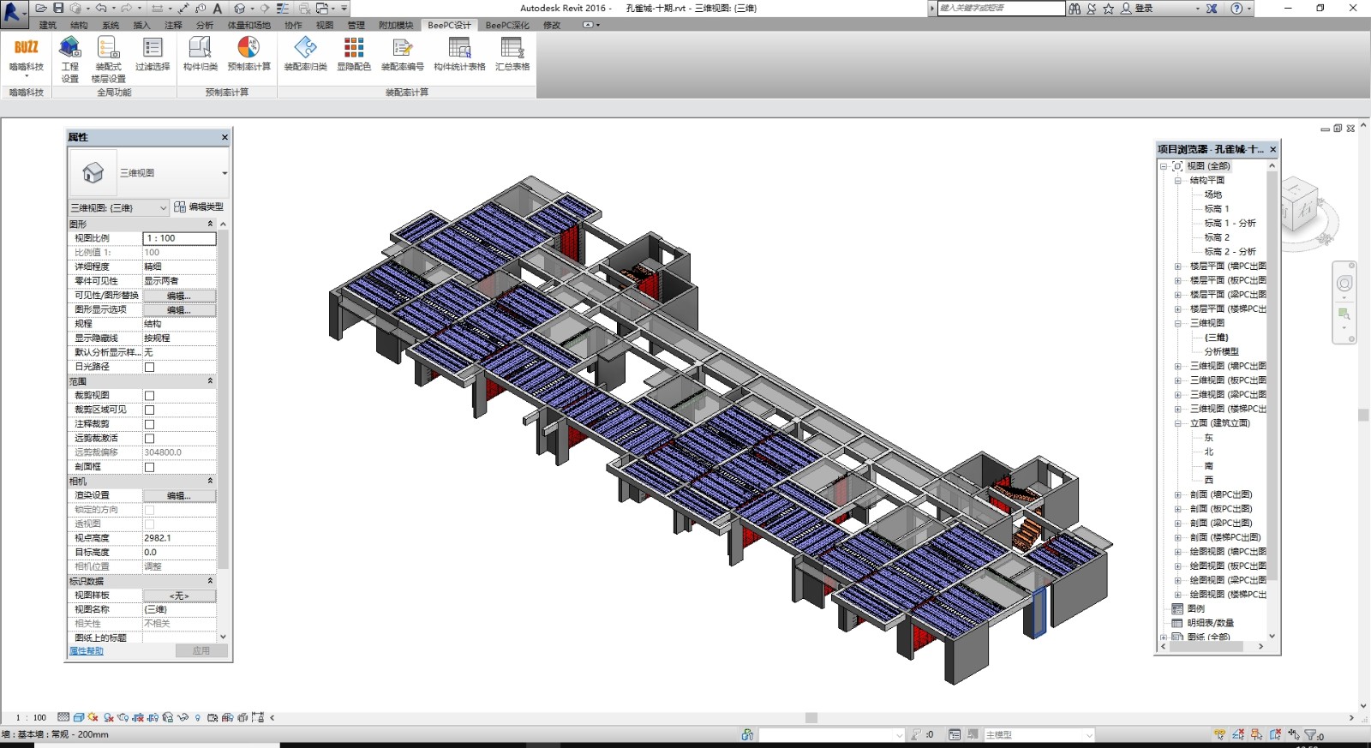Image resolution: width=1371 pixels, height=748 pixels.
Task: Open file via quick access folder icon
Action: [x=40, y=9]
